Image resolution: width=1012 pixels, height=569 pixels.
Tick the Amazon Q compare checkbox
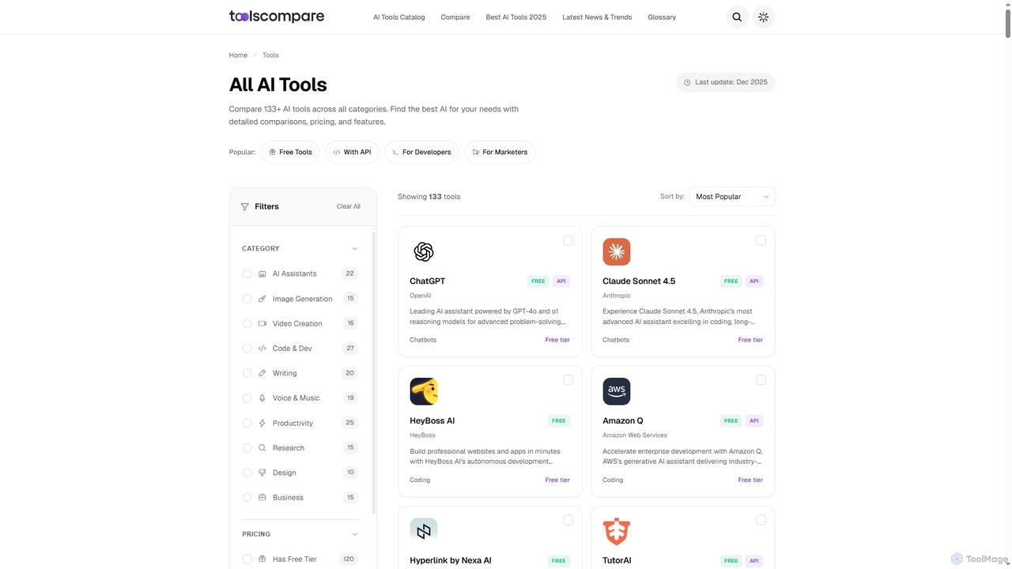click(x=761, y=380)
